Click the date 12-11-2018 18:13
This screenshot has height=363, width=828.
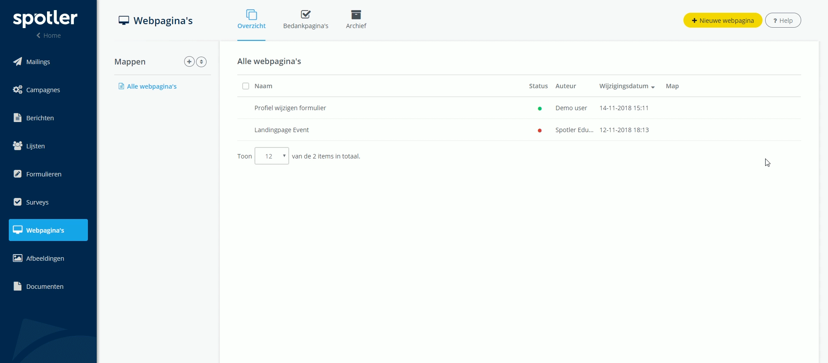click(x=624, y=130)
